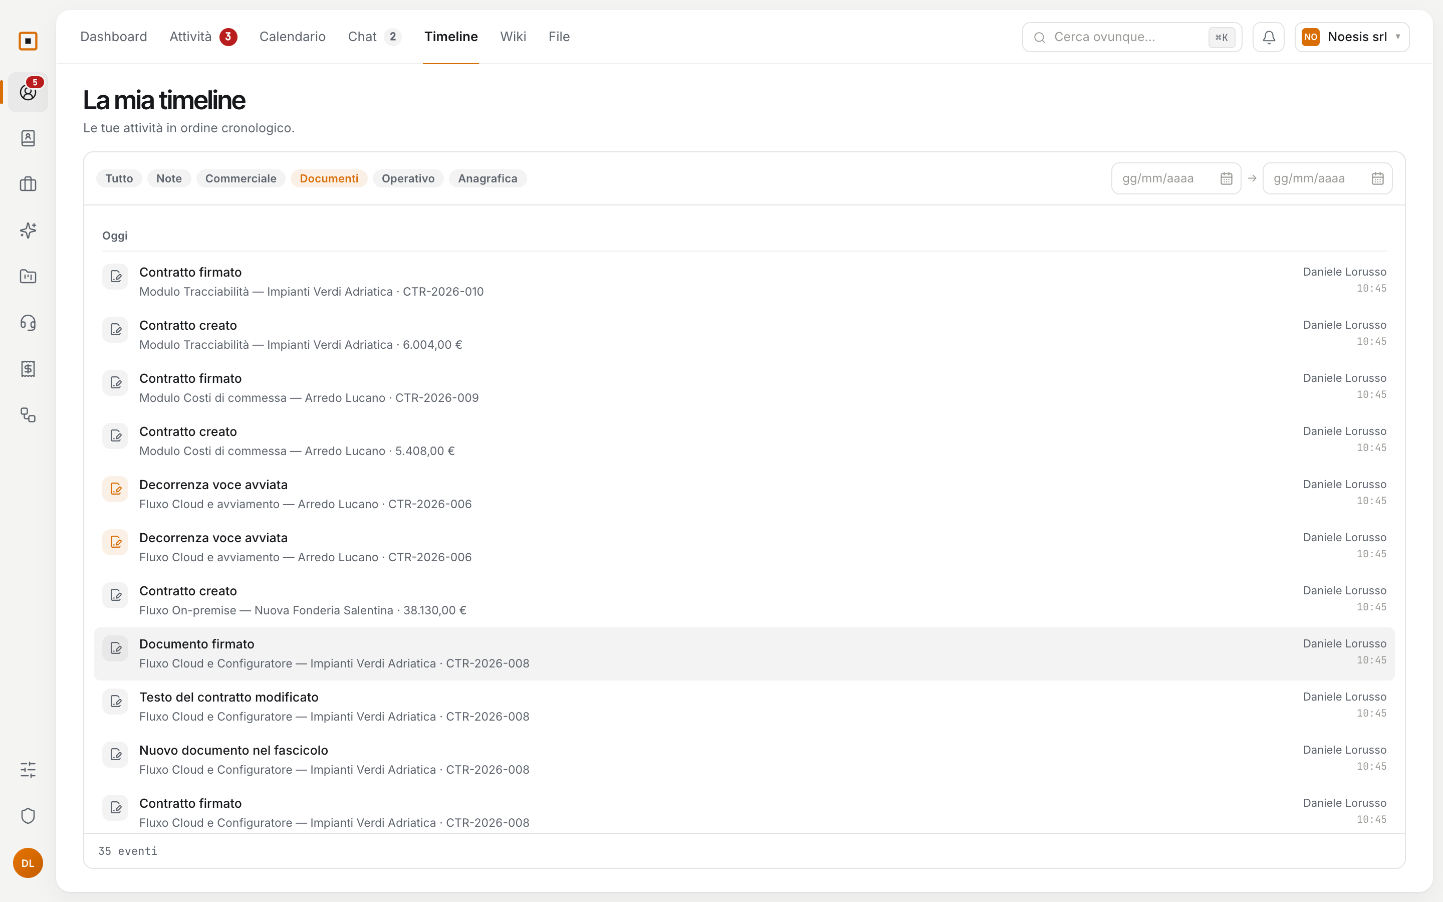
Task: Open the receipt billing sidebar icon
Action: pyautogui.click(x=28, y=369)
